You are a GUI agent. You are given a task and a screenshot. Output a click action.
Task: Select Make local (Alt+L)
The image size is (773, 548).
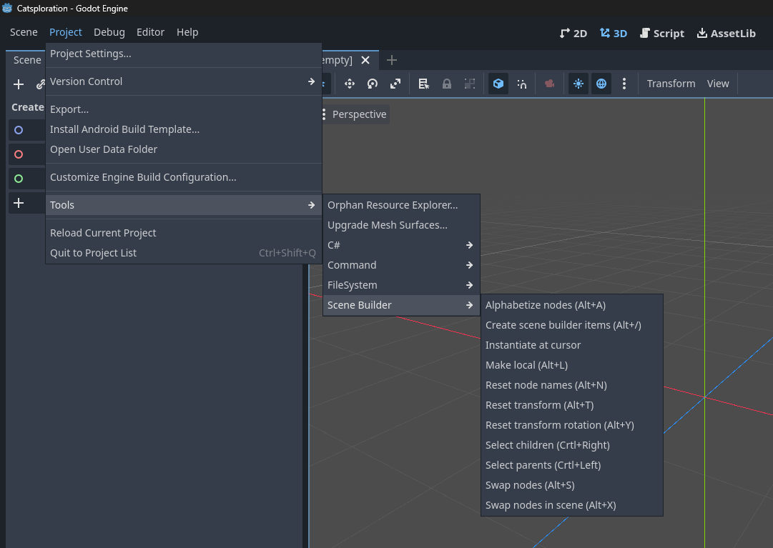(572, 365)
